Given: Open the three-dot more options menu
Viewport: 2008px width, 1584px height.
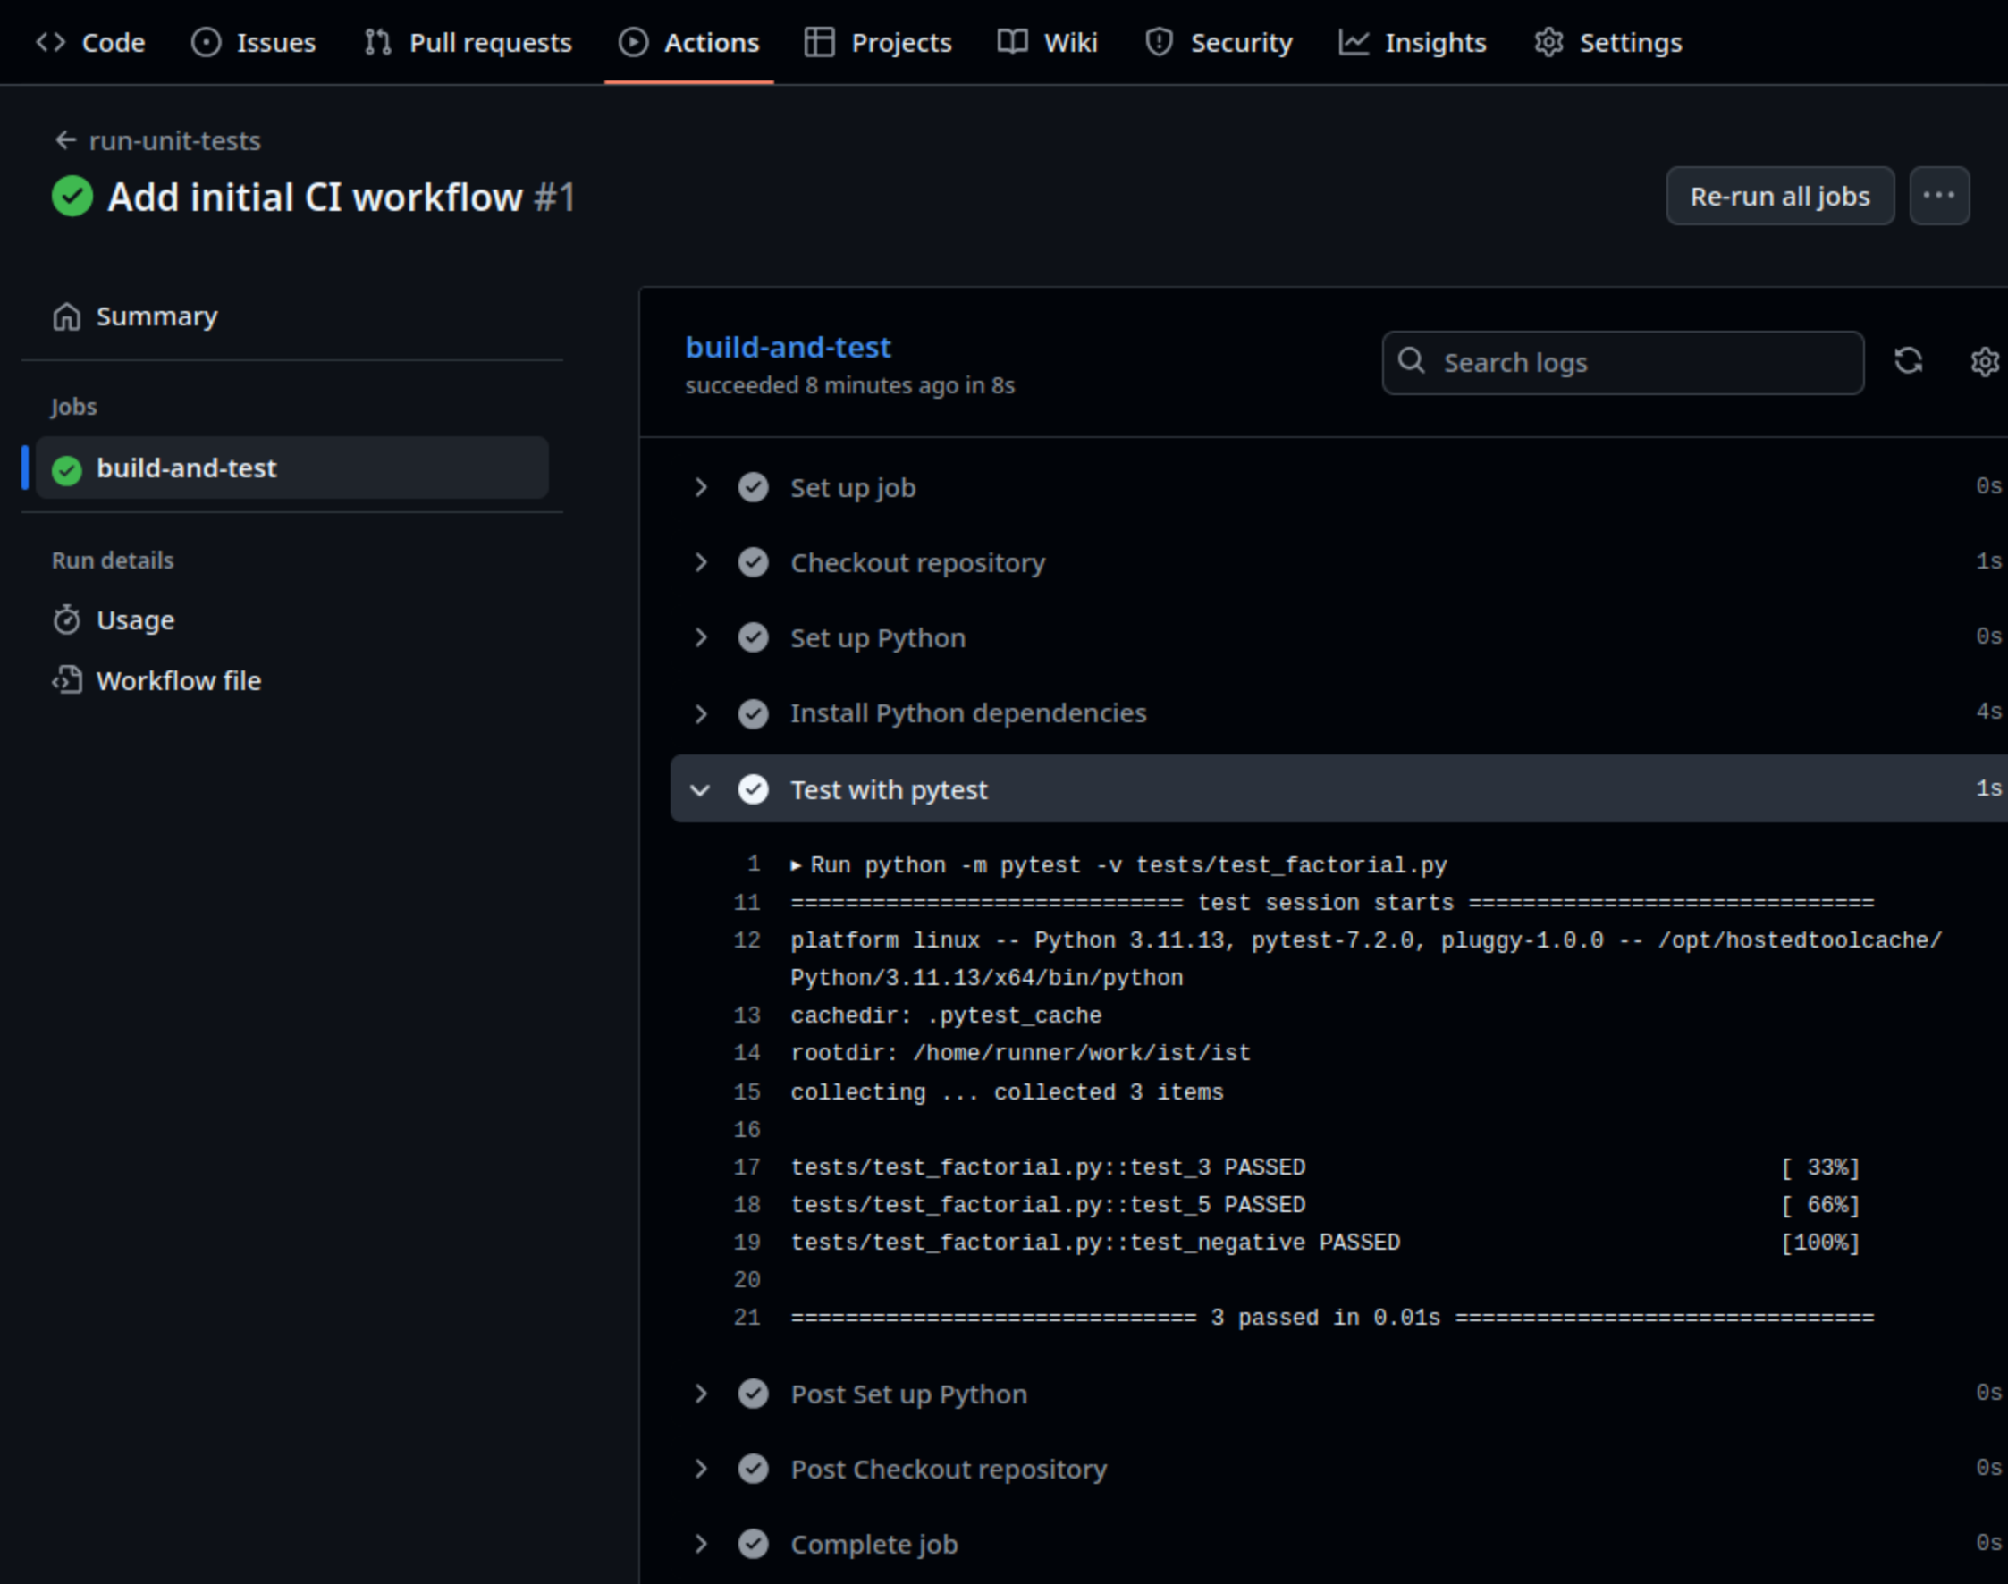Looking at the screenshot, I should [x=1938, y=197].
